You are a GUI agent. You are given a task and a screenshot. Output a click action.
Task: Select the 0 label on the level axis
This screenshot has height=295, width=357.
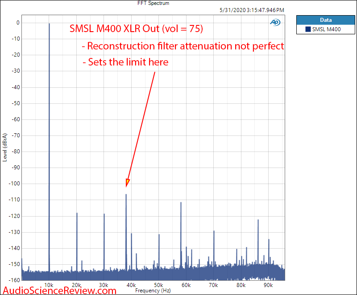(x=18, y=23)
